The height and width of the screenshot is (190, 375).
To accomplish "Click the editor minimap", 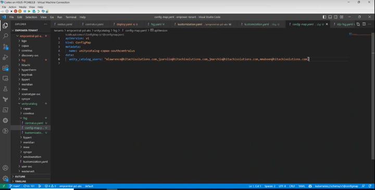I will coord(360,35).
